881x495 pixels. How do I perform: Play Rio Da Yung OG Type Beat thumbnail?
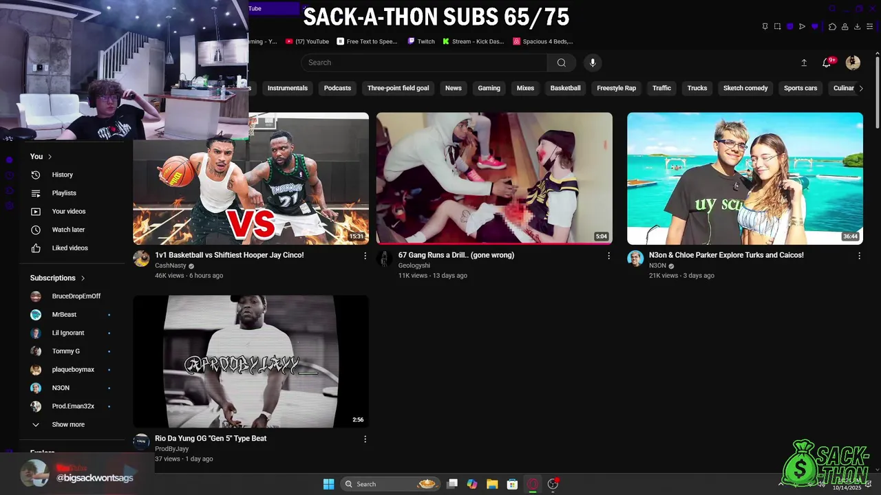click(251, 362)
